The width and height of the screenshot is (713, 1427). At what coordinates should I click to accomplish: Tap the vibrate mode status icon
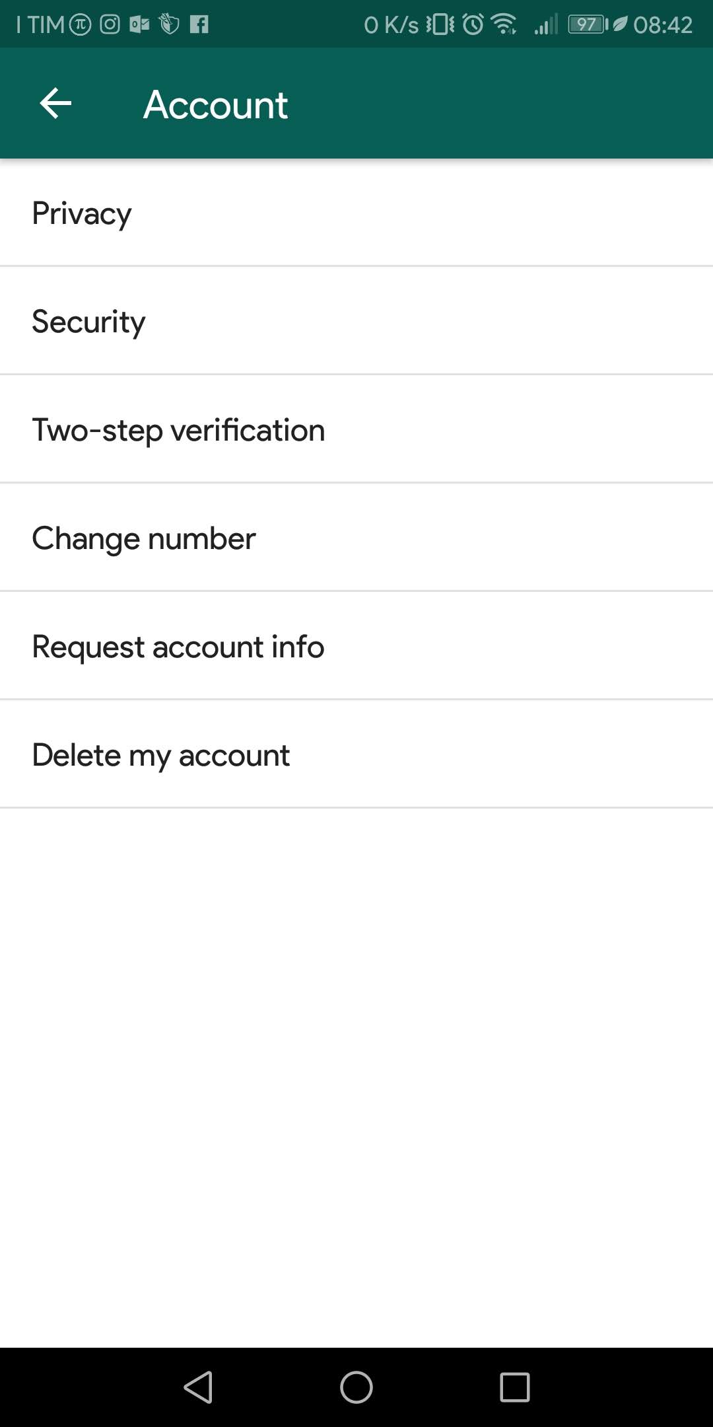coord(440,24)
